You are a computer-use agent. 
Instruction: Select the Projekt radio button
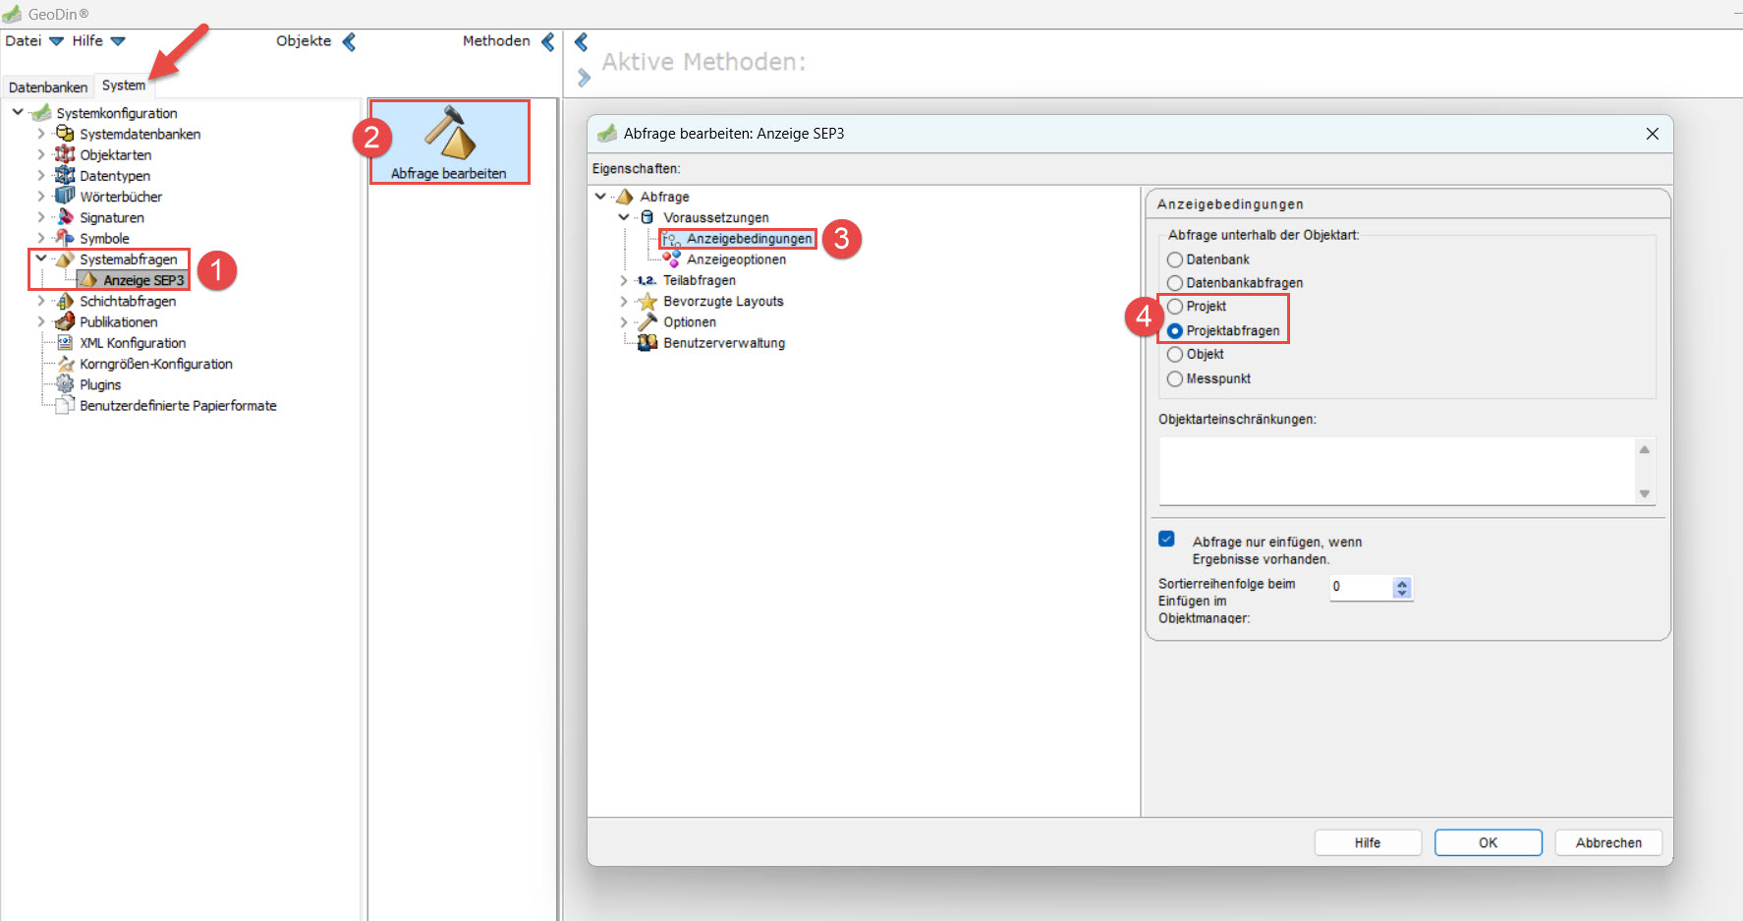click(x=1175, y=307)
